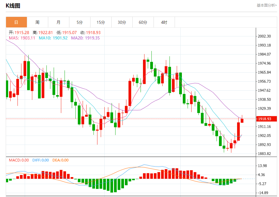Click the -14.89 MACD axis label

coord(263,193)
